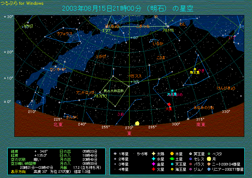
Task: Click the アンドロメダ constellation label
Action: tap(85, 92)
